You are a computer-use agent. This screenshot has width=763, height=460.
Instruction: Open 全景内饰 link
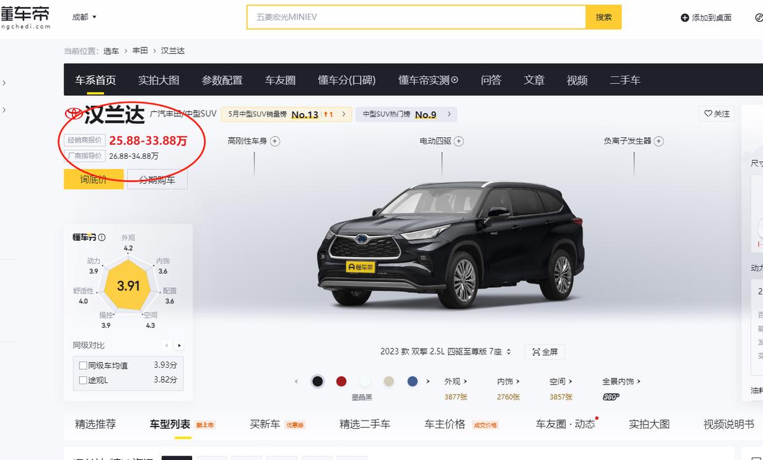click(621, 381)
